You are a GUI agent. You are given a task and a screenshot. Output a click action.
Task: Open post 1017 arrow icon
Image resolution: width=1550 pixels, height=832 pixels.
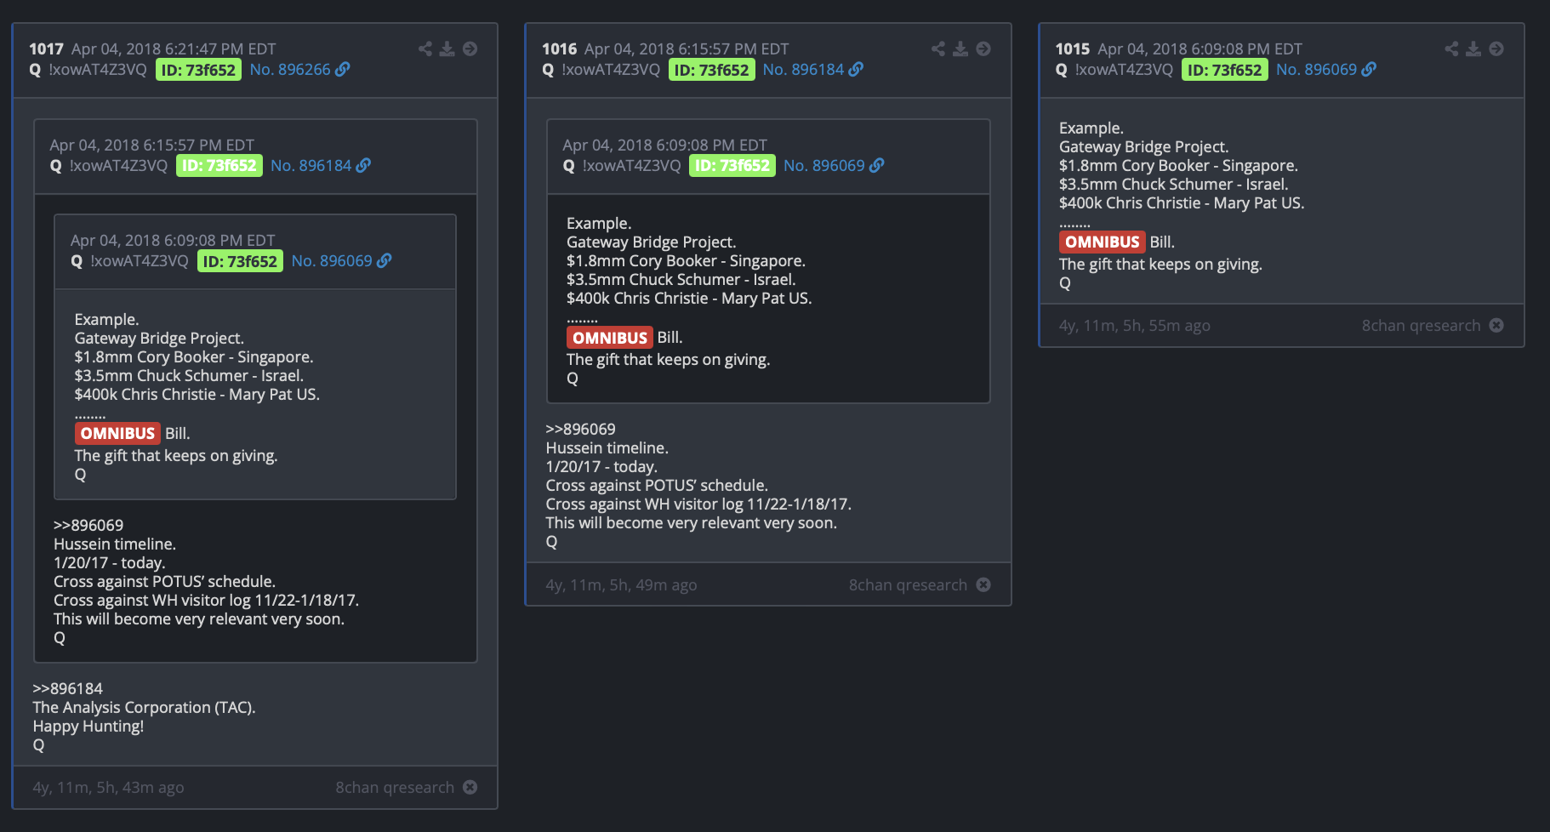pyautogui.click(x=470, y=48)
